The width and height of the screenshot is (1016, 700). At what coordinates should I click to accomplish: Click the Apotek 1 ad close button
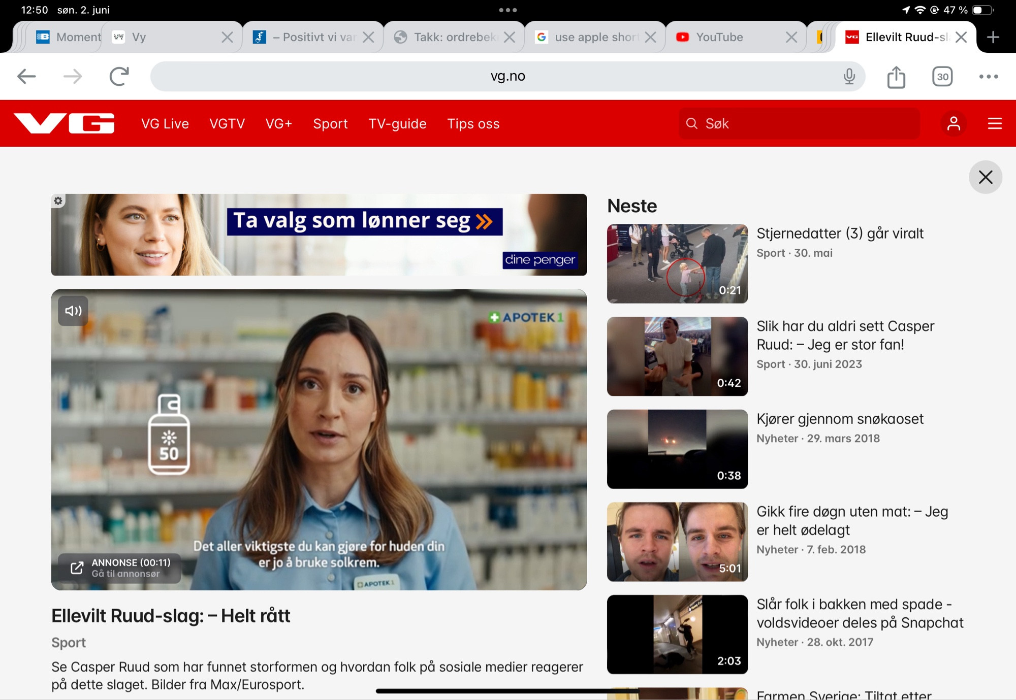point(987,177)
